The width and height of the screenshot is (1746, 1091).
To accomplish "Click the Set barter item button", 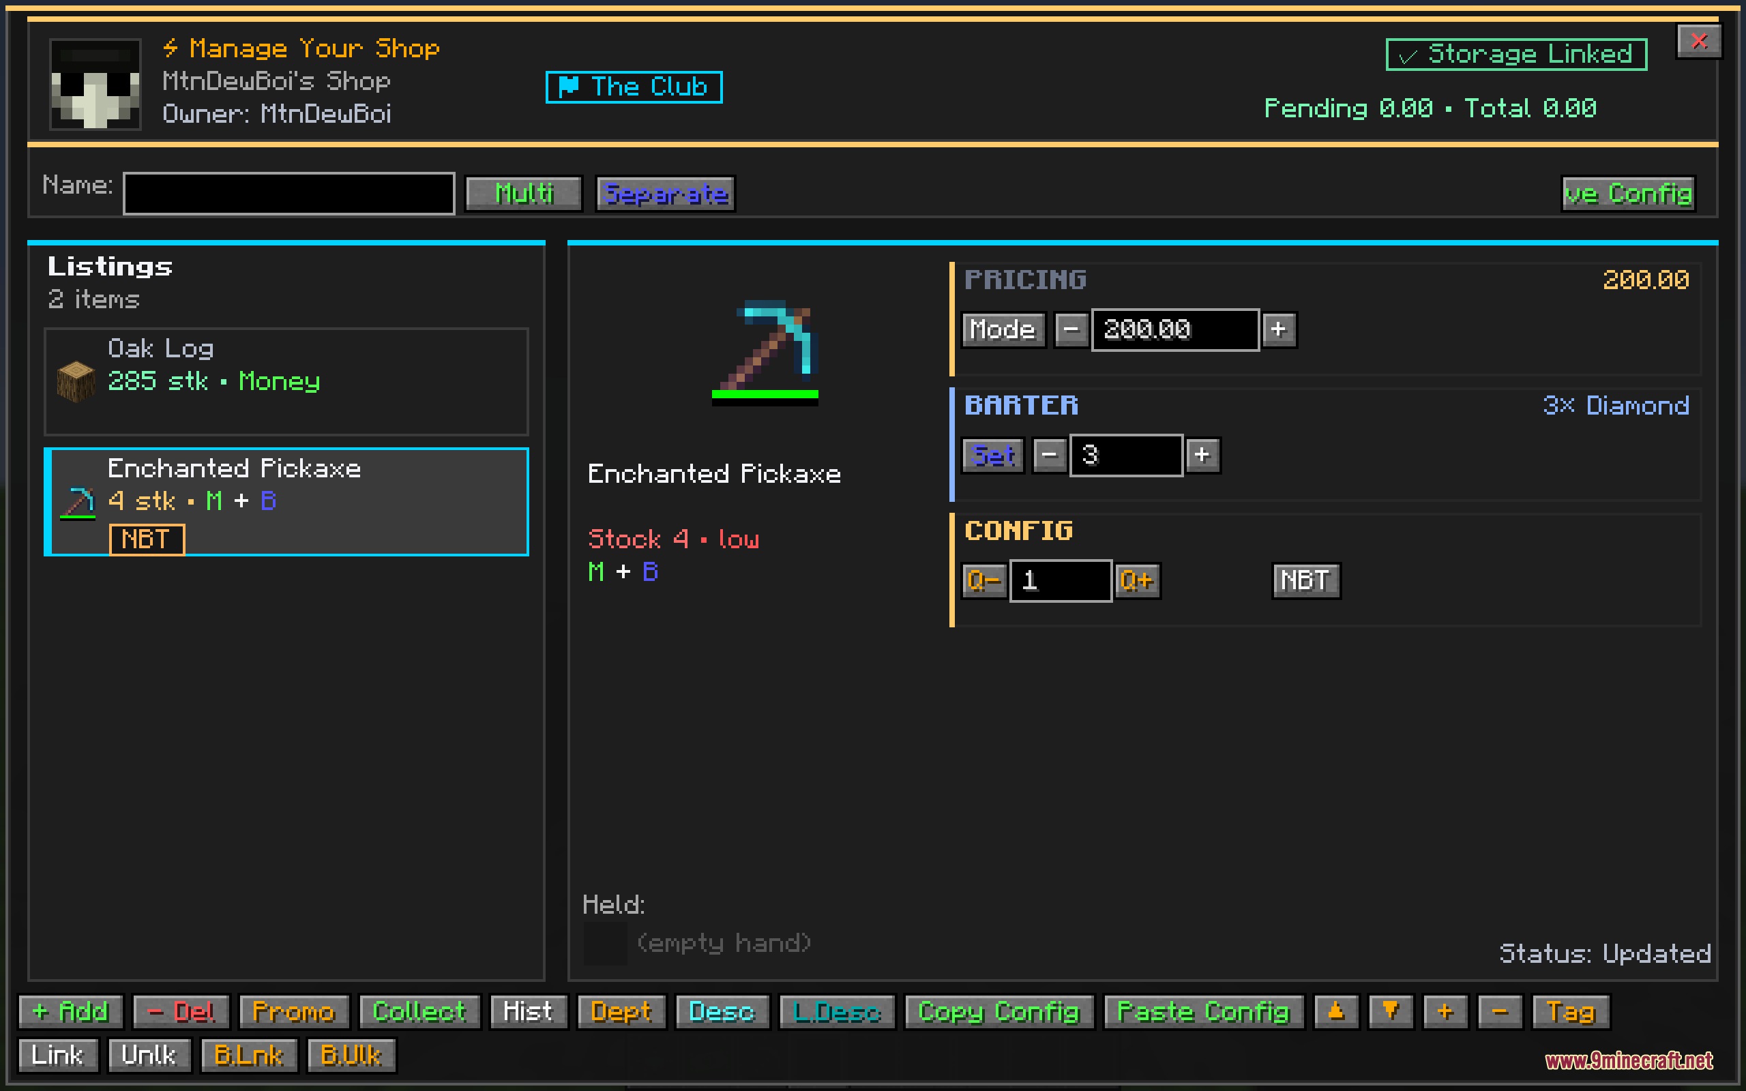I will (x=993, y=455).
